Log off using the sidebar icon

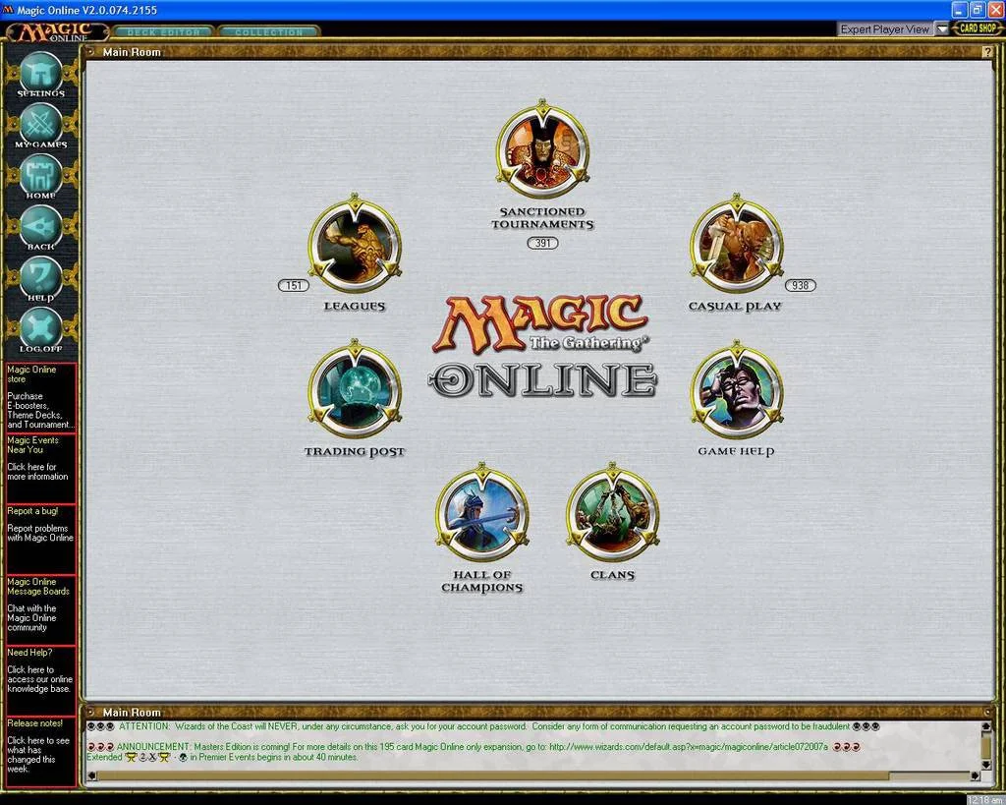pos(40,329)
